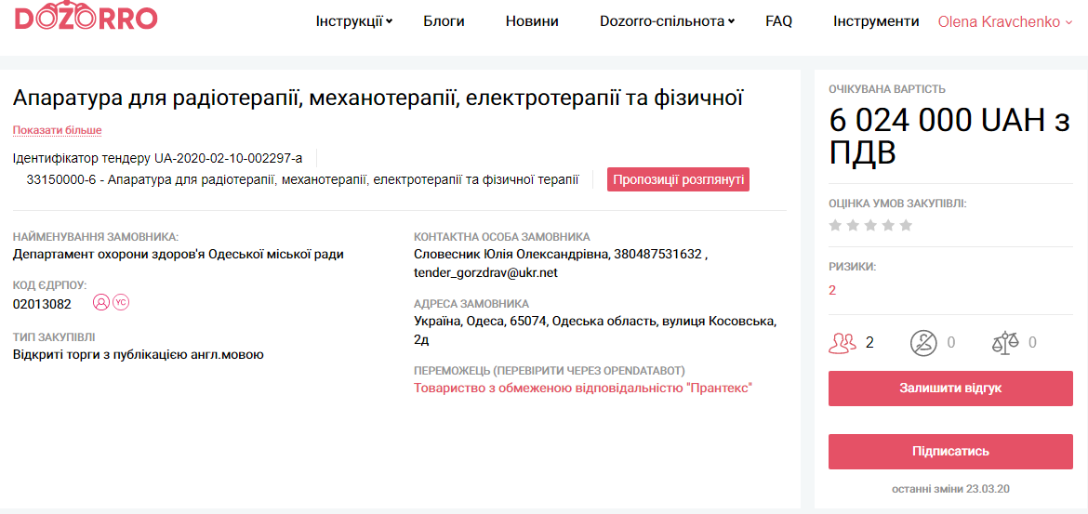Rate the tender with the fourth star
Image resolution: width=1088 pixels, height=514 pixels.
888,226
